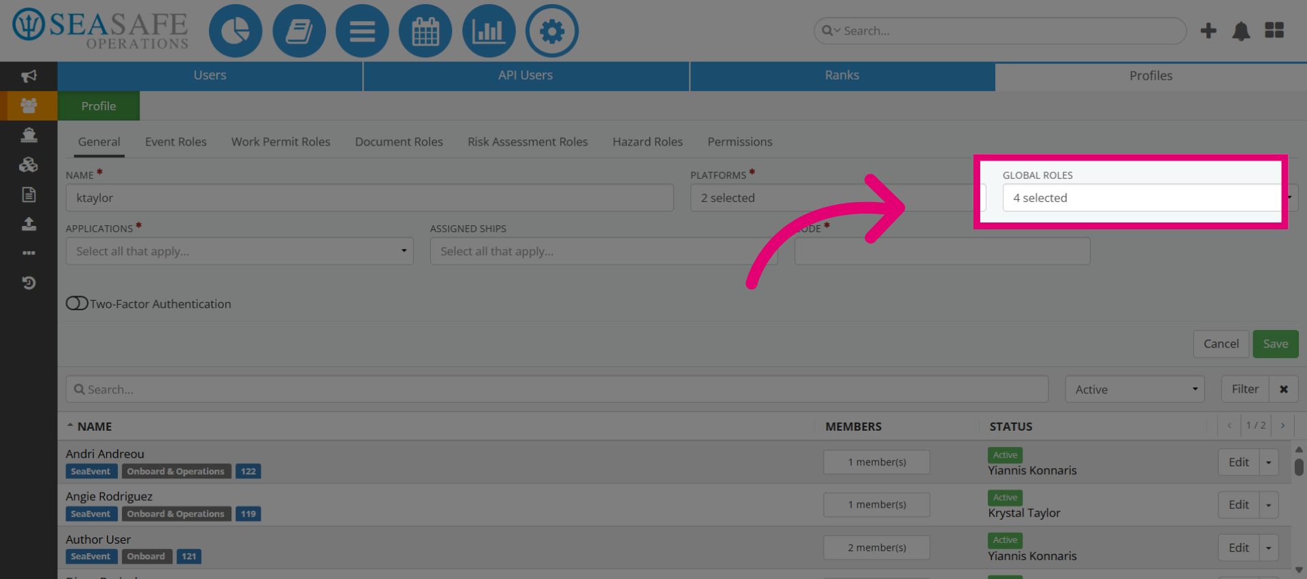Click the megaphone sidebar icon

29,76
